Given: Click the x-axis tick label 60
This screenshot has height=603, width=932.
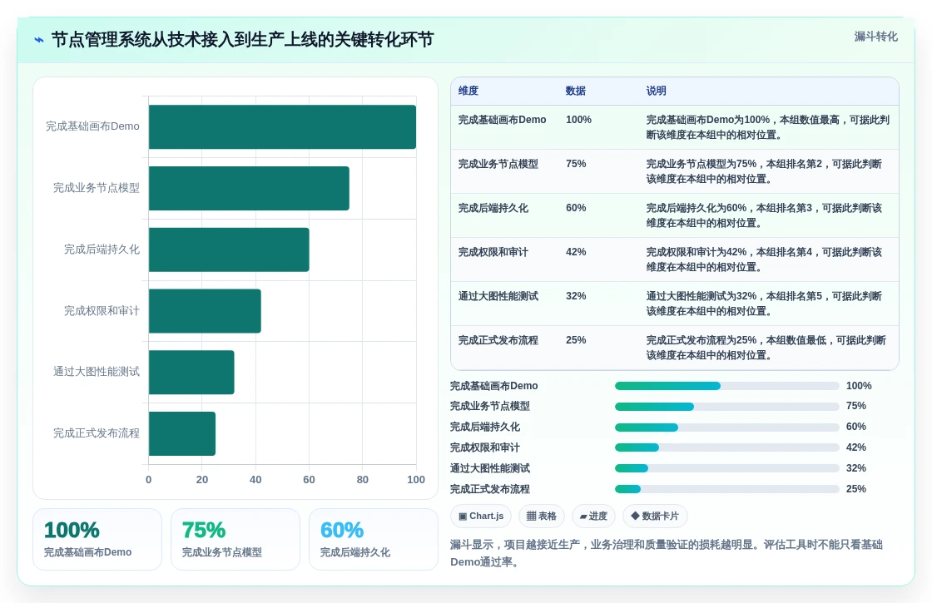Looking at the screenshot, I should coord(309,480).
